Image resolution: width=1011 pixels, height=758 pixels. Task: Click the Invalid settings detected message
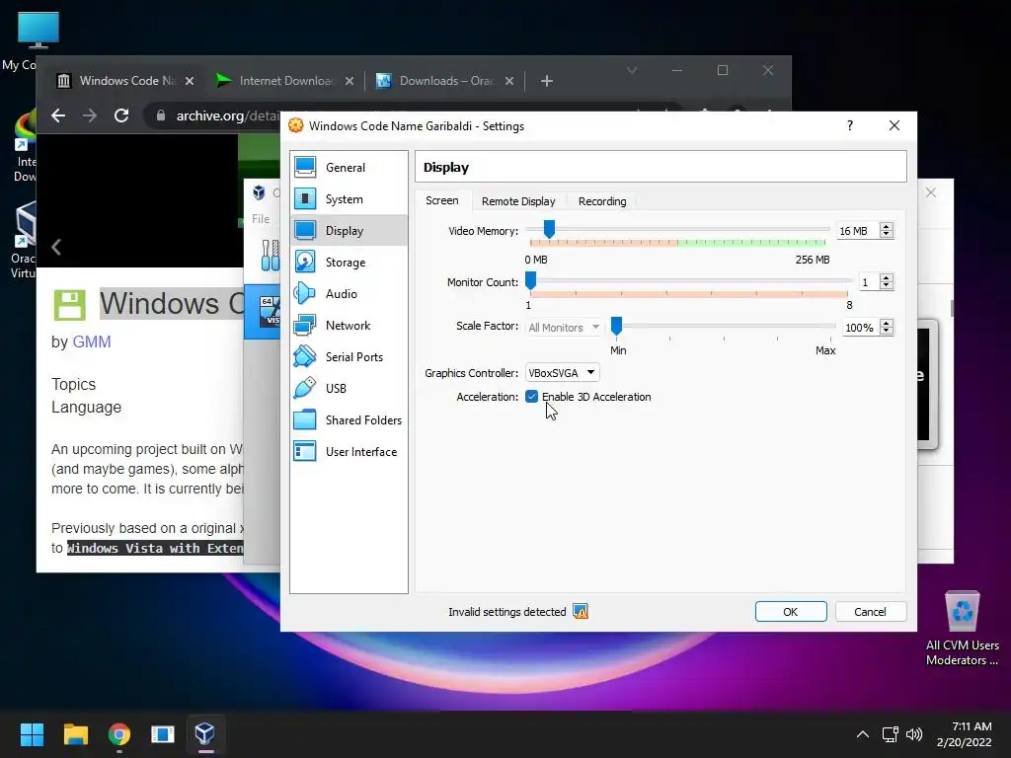click(x=506, y=612)
